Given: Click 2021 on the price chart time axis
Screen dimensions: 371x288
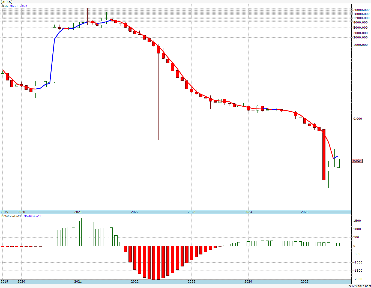Looking at the screenshot, I should 78,212.
